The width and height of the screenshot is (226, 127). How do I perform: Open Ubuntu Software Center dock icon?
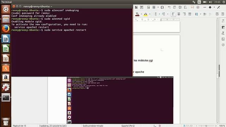coord(6,68)
